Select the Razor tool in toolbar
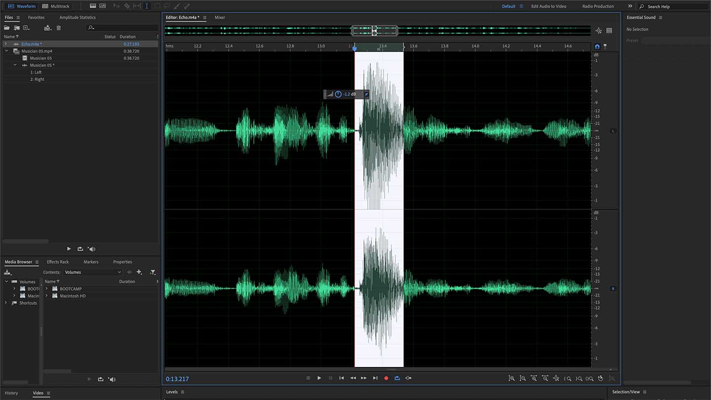711x400 pixels. (127, 6)
